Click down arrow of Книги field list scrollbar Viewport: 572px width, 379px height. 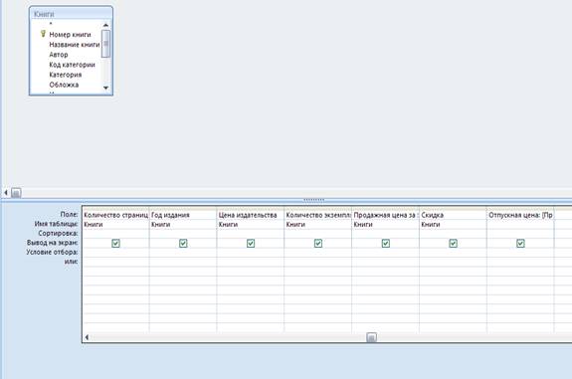pos(105,88)
